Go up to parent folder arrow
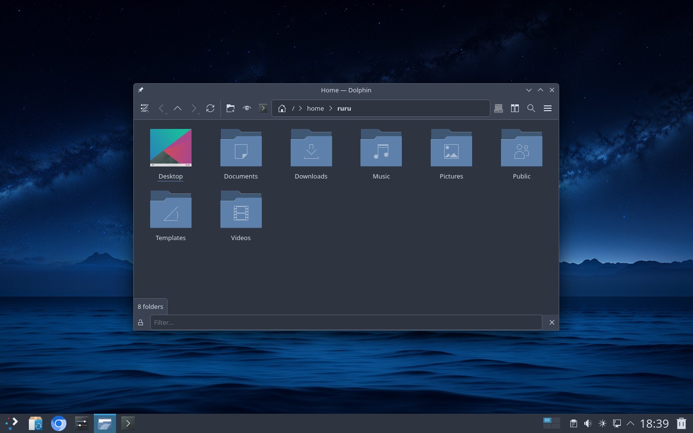The height and width of the screenshot is (433, 693). point(178,108)
